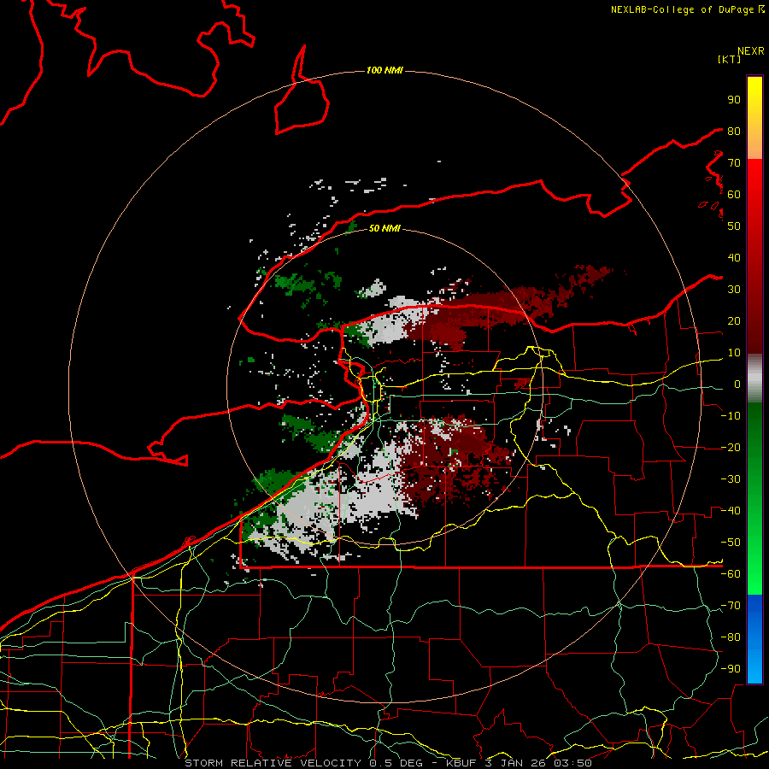Click the -80 tick label on the scale
The width and height of the screenshot is (769, 769).
(x=731, y=637)
